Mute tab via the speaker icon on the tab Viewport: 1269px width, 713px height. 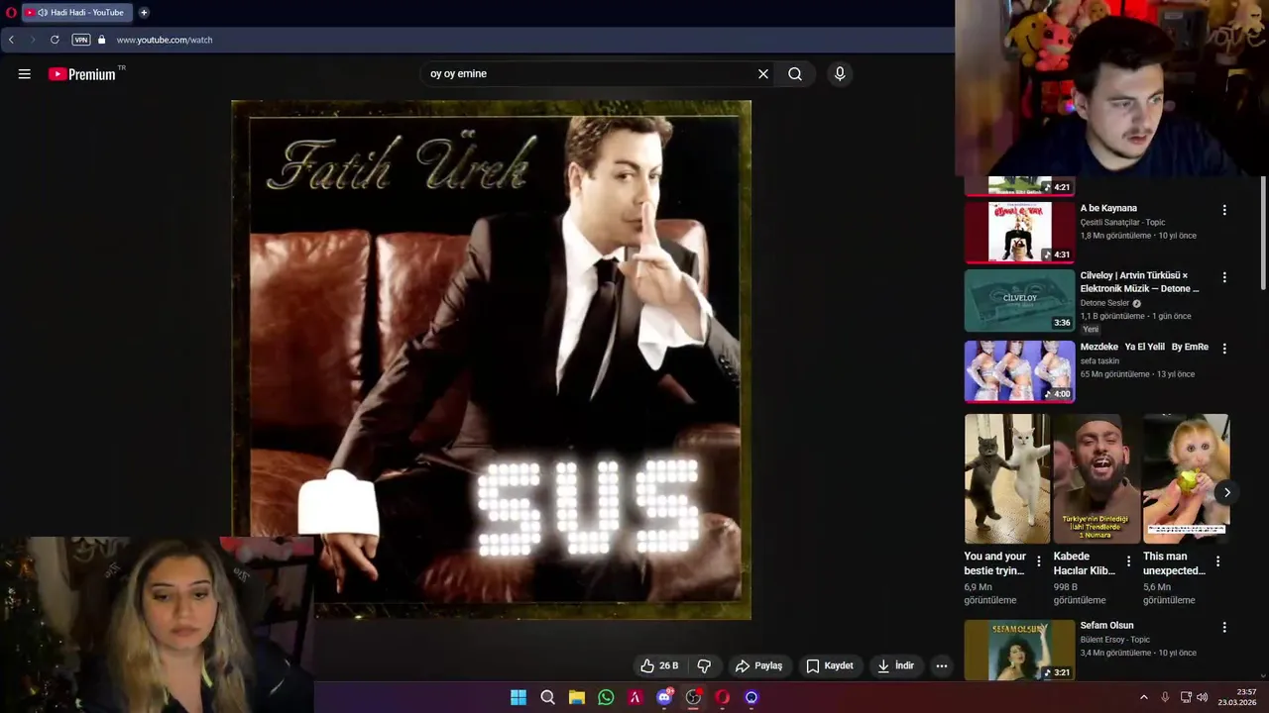click(43, 13)
